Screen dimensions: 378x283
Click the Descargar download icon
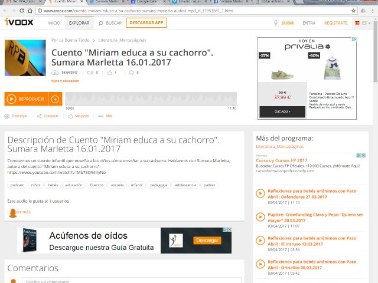(x=8, y=116)
